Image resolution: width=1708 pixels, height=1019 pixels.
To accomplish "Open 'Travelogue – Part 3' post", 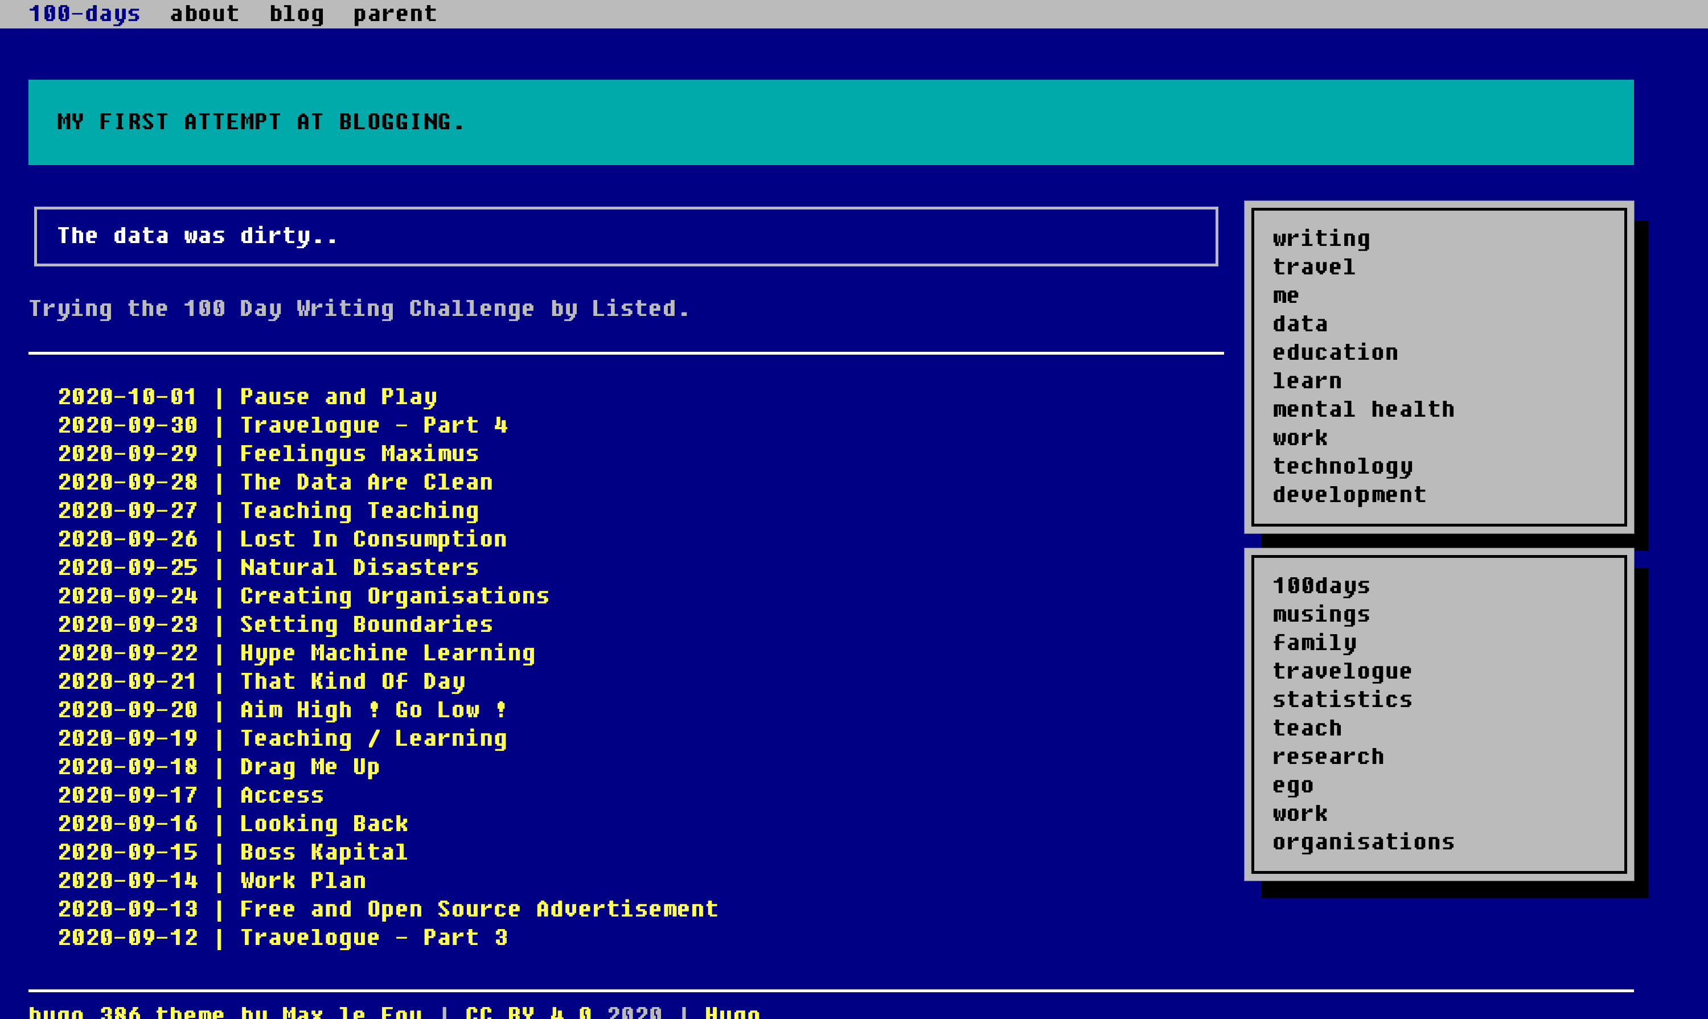I will [x=373, y=938].
